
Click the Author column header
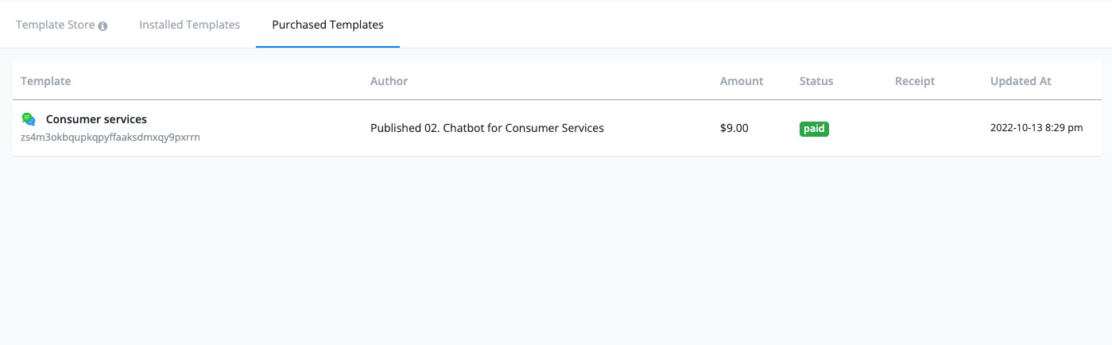point(389,81)
